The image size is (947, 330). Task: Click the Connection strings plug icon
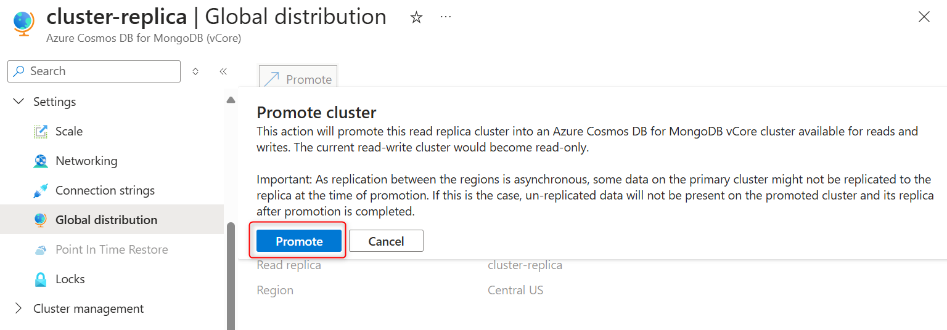[x=41, y=191]
